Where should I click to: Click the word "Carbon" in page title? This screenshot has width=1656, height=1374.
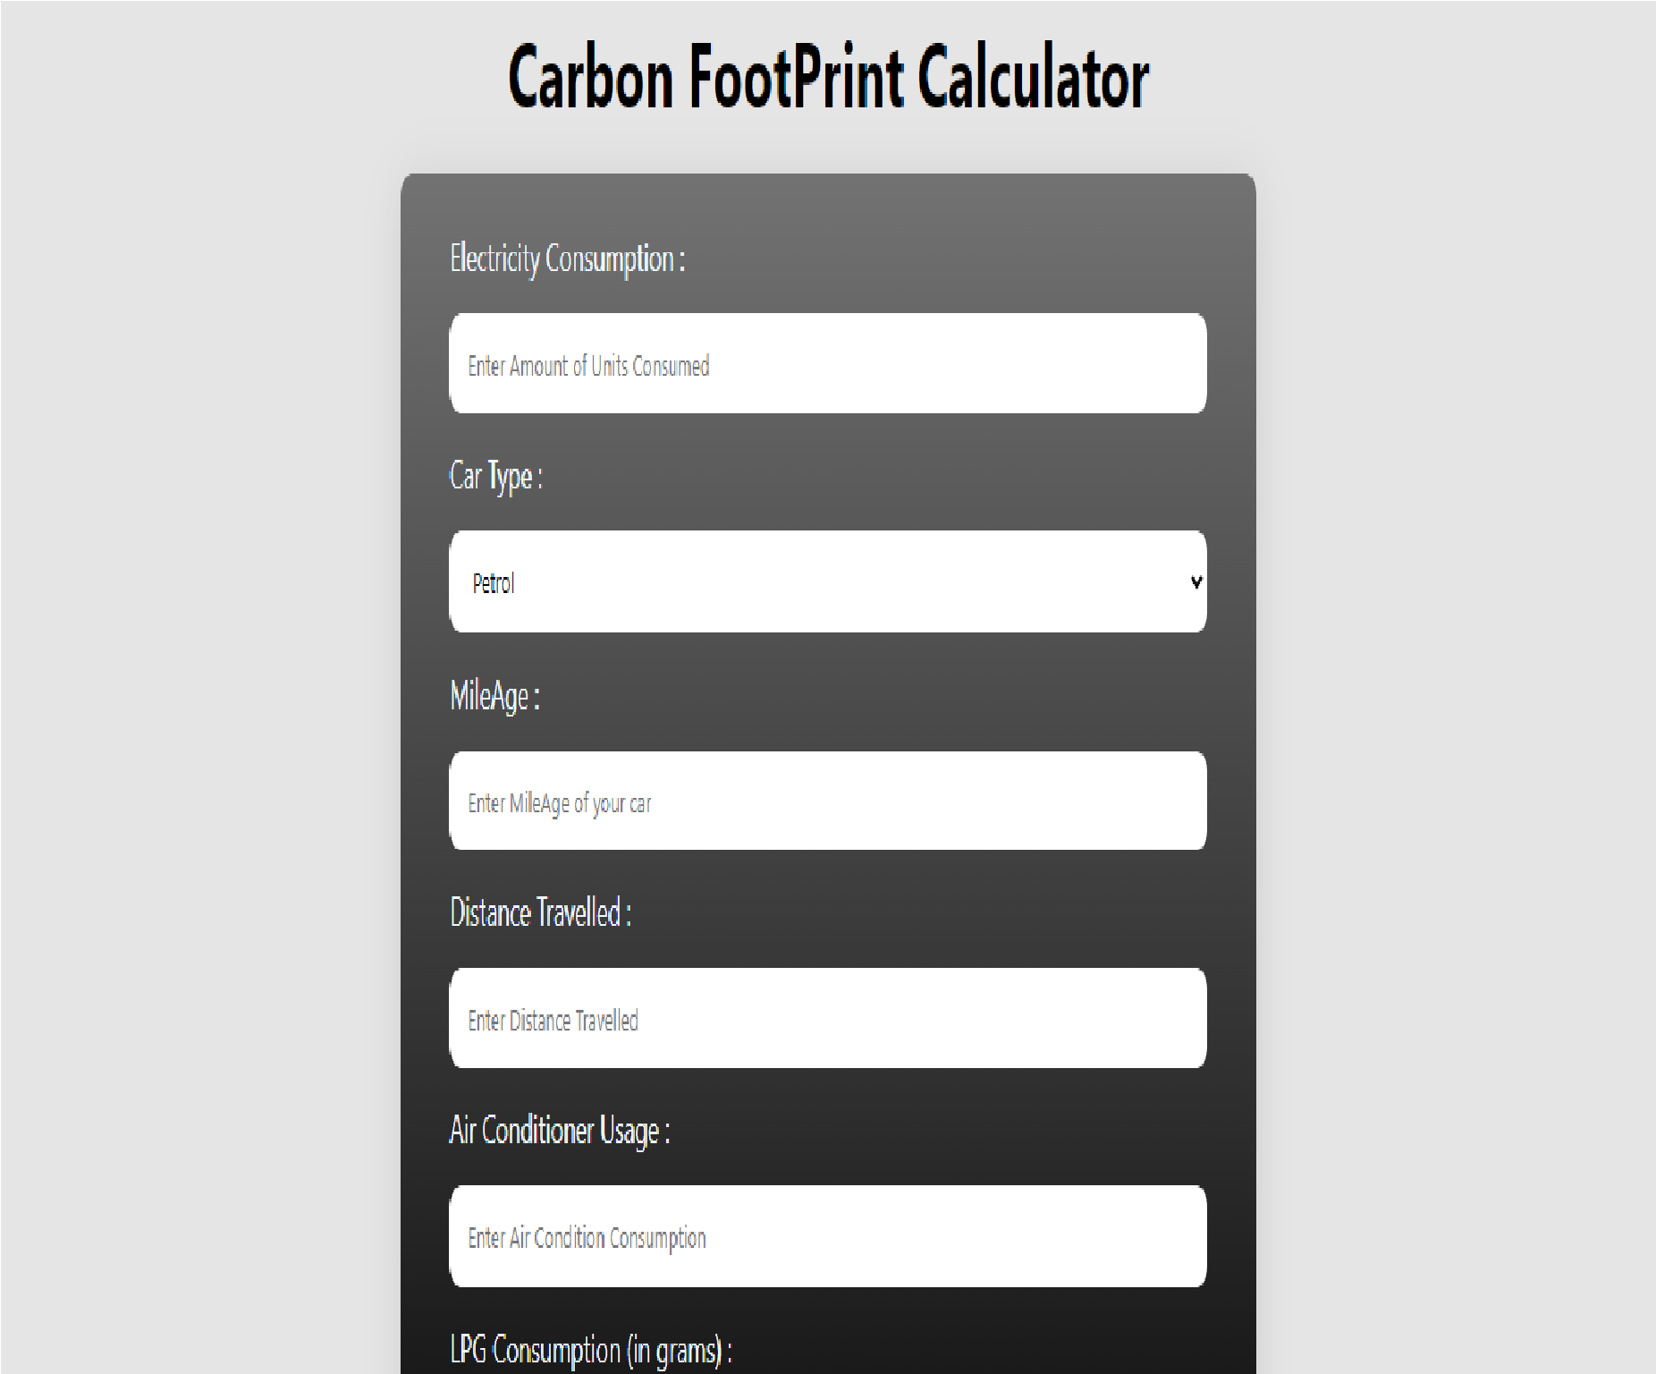pos(590,77)
